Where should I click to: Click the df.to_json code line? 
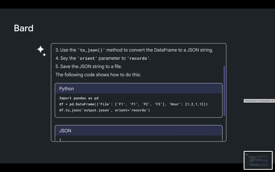(104, 110)
